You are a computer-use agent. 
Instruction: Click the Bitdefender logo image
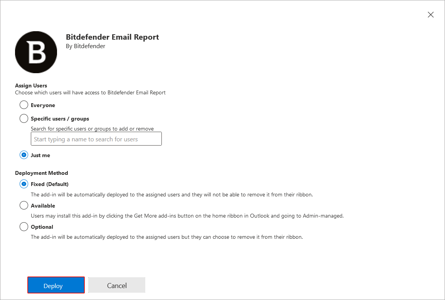click(x=36, y=52)
